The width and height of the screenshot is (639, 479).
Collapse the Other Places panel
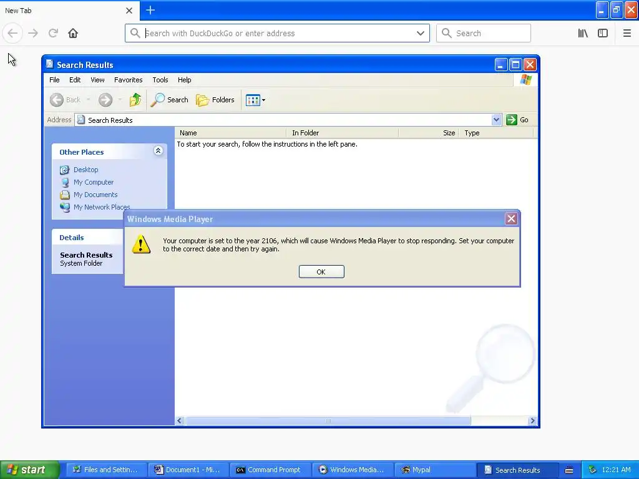tap(158, 151)
